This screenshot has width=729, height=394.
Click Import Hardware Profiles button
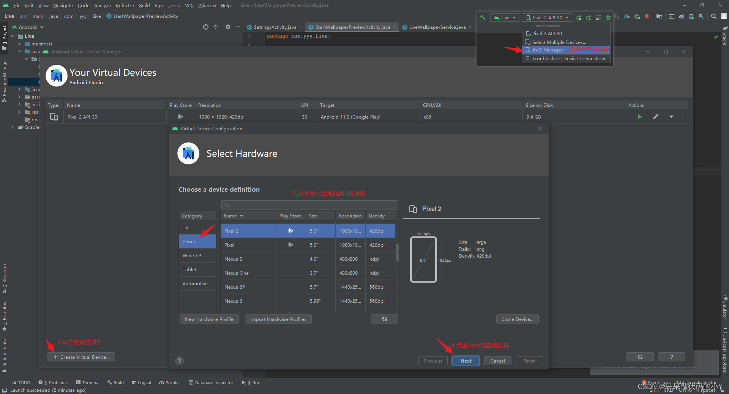pos(278,319)
